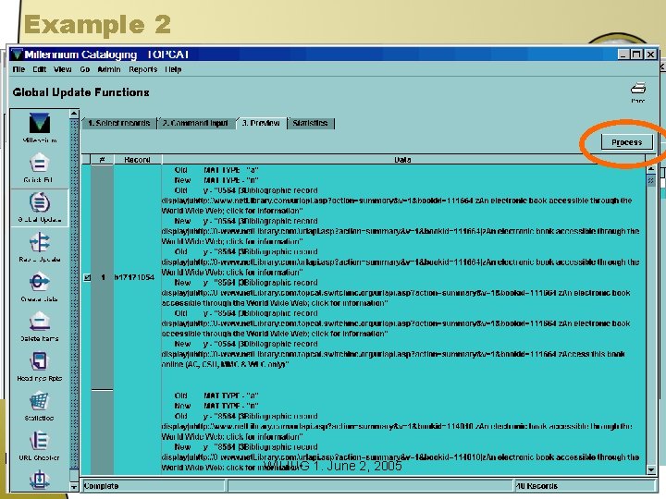The height and width of the screenshot is (499, 666).
Task: Open the Help menu
Action: click(173, 69)
